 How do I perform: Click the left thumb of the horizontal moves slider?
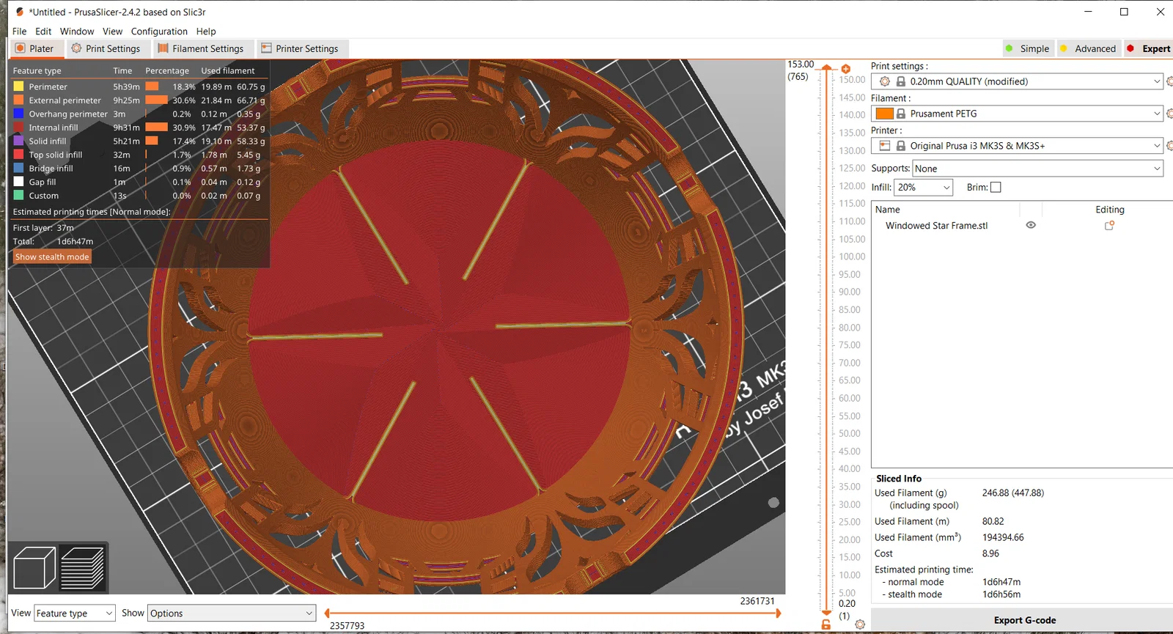(327, 613)
